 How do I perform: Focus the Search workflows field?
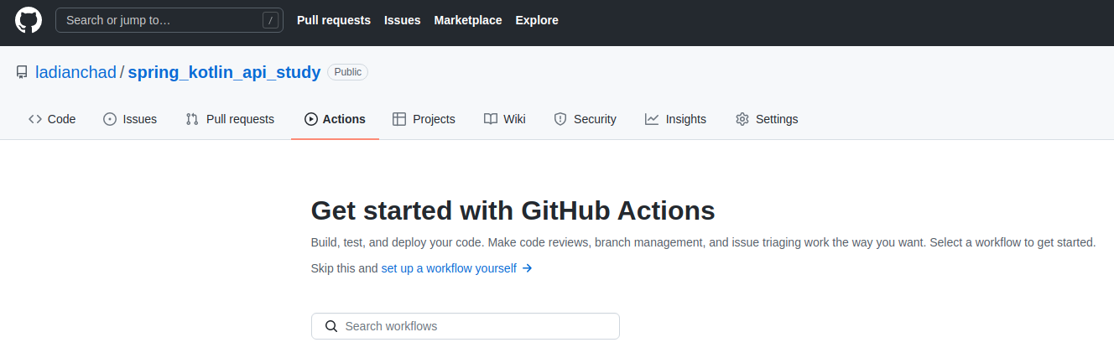pos(466,326)
